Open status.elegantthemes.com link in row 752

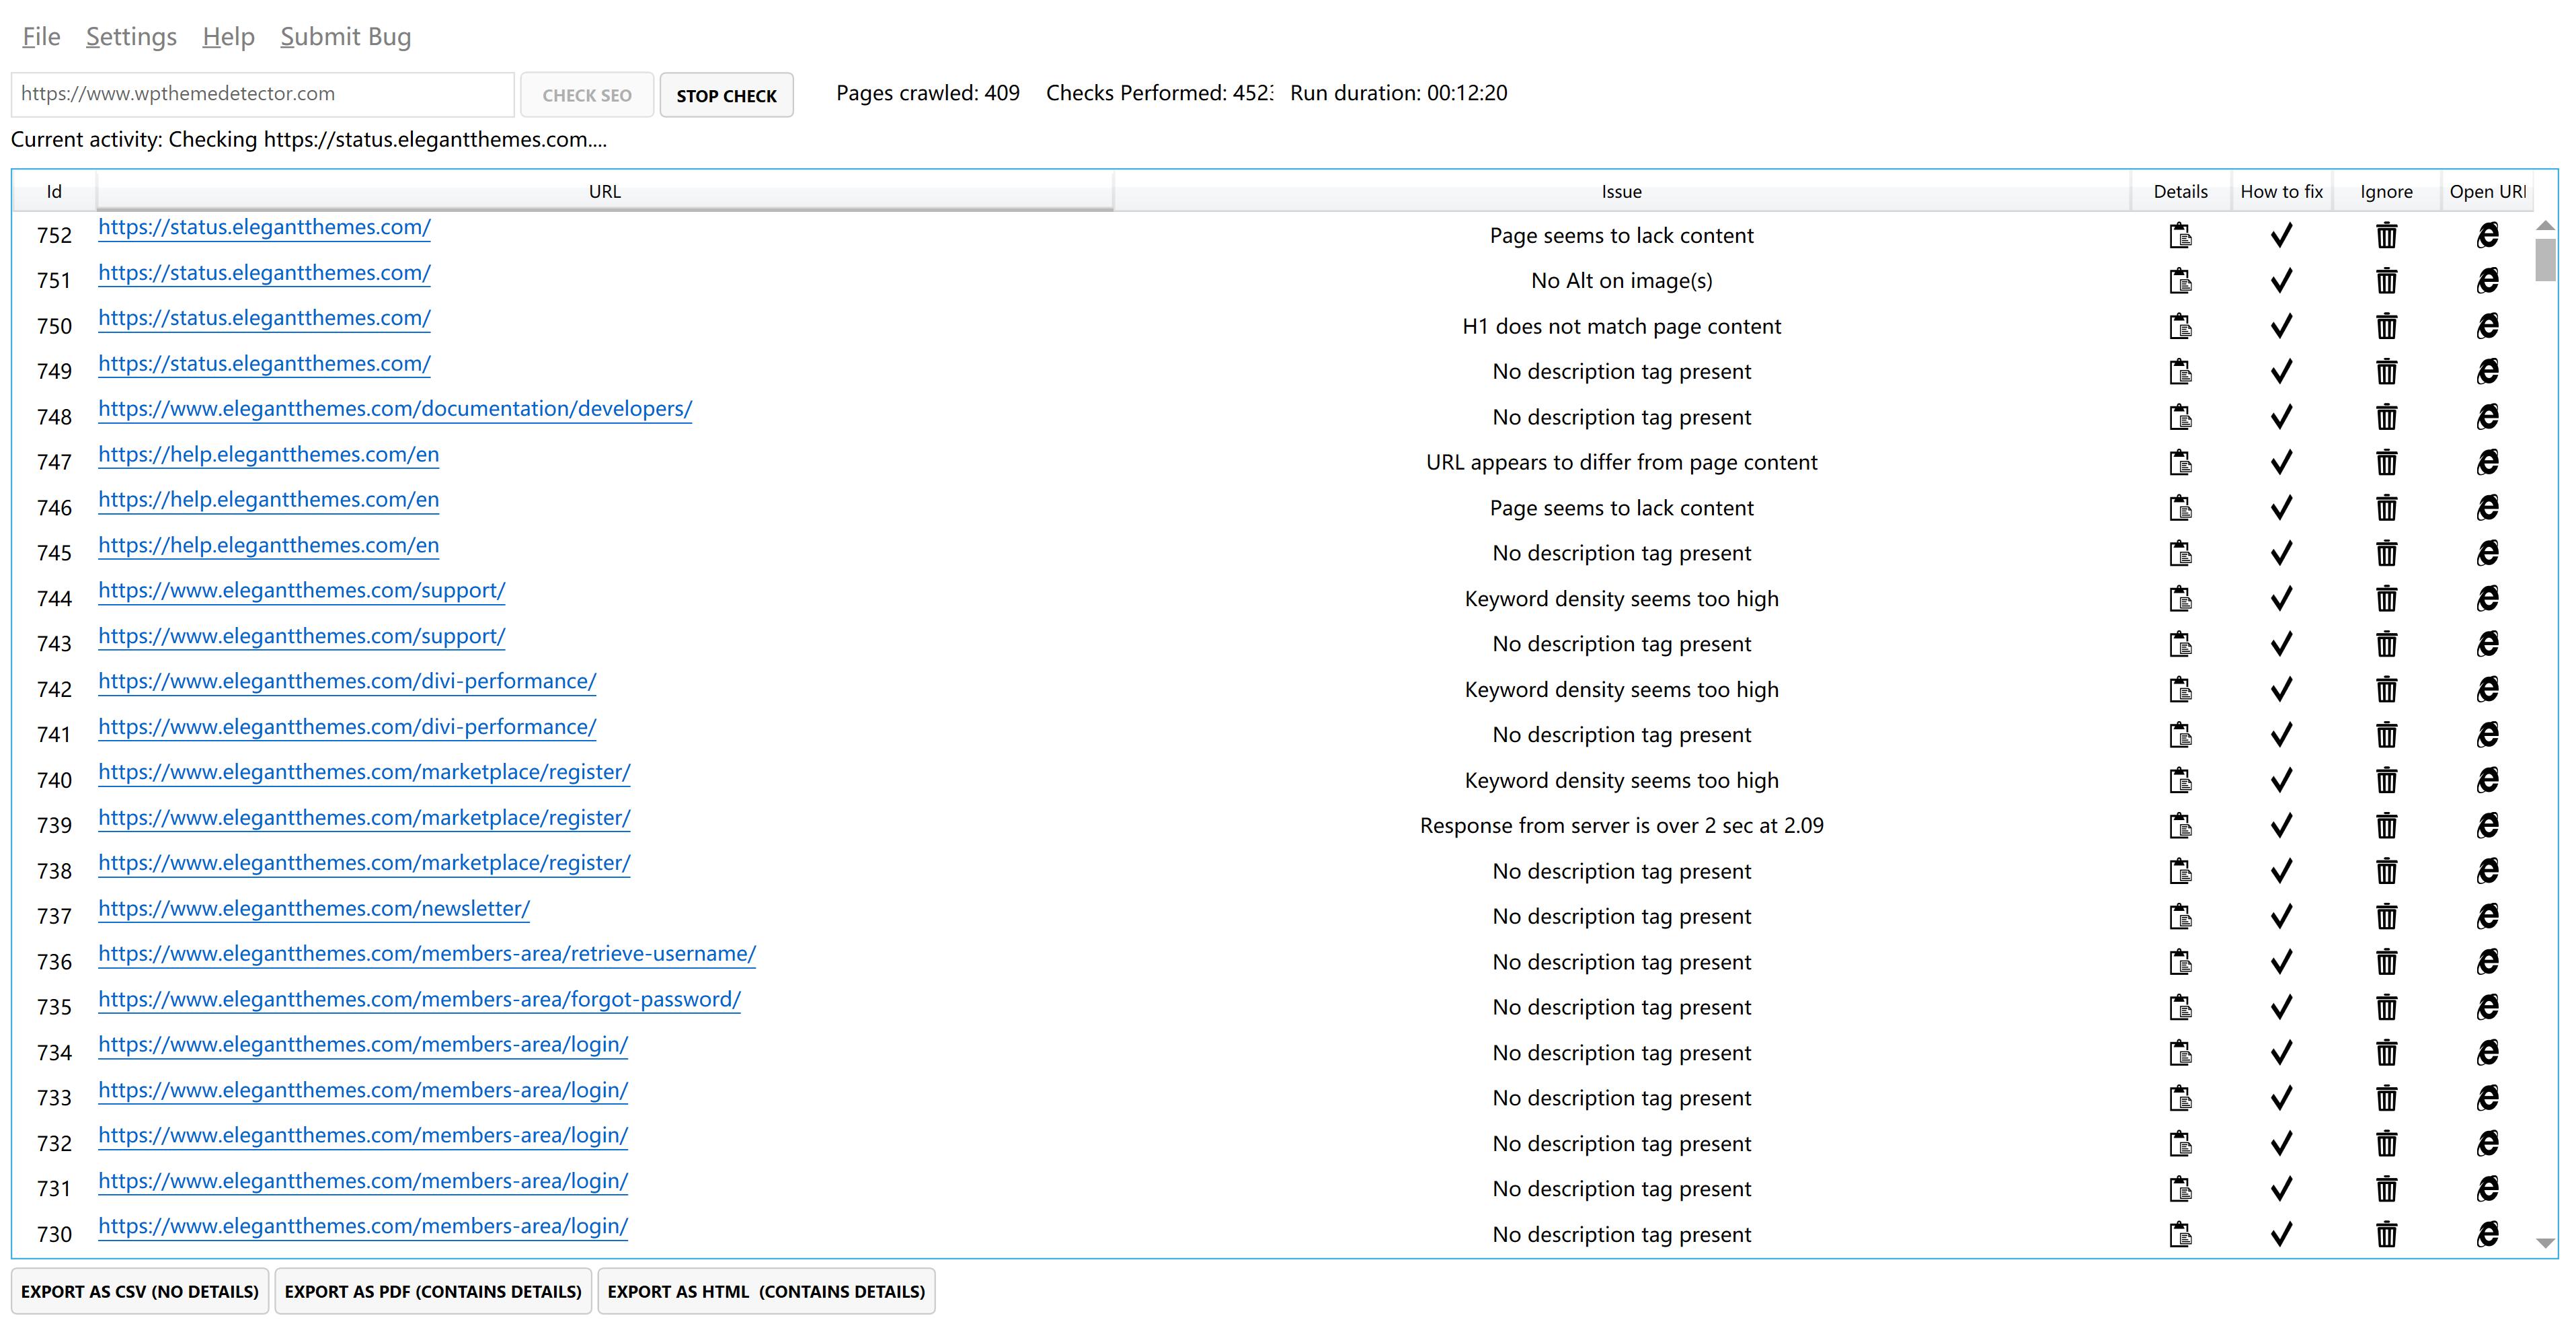point(264,227)
